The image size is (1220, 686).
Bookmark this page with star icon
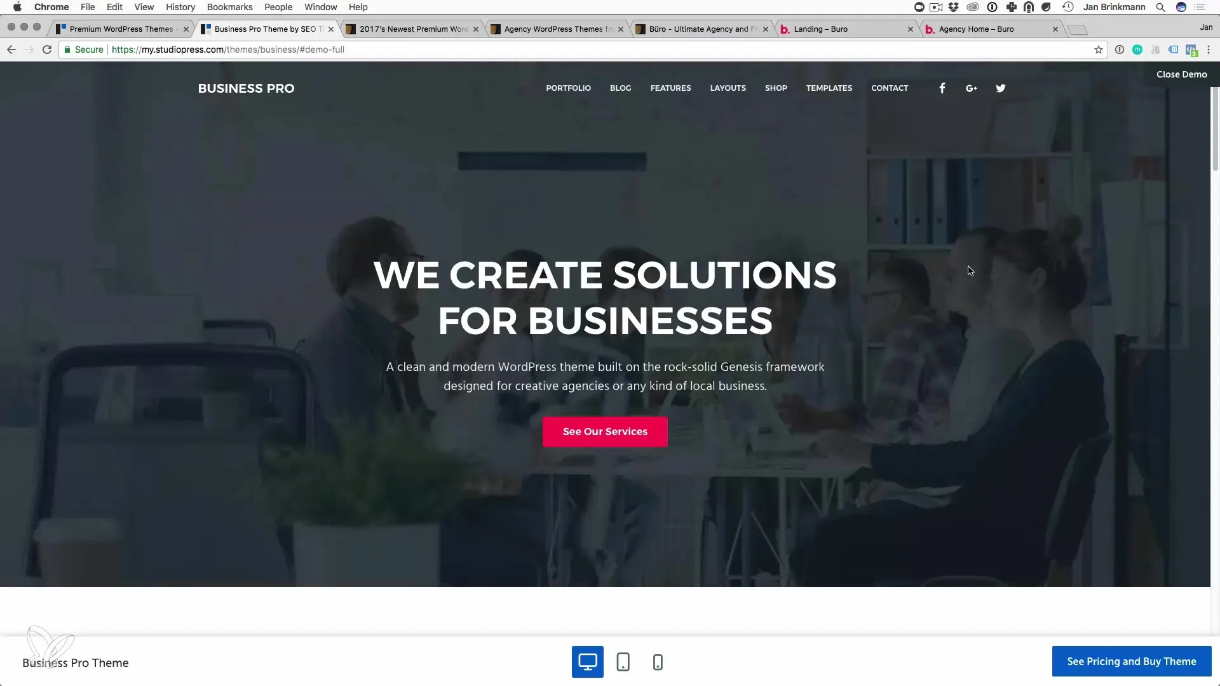coord(1099,50)
